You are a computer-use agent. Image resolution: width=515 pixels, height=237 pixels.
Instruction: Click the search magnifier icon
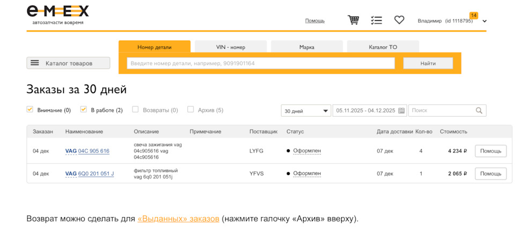click(x=479, y=111)
